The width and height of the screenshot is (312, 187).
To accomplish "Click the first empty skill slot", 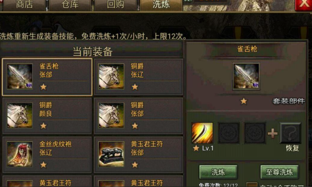I will [228, 133].
